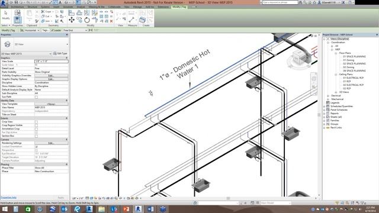Toggle the Section Box checkbox

click(x=37, y=136)
